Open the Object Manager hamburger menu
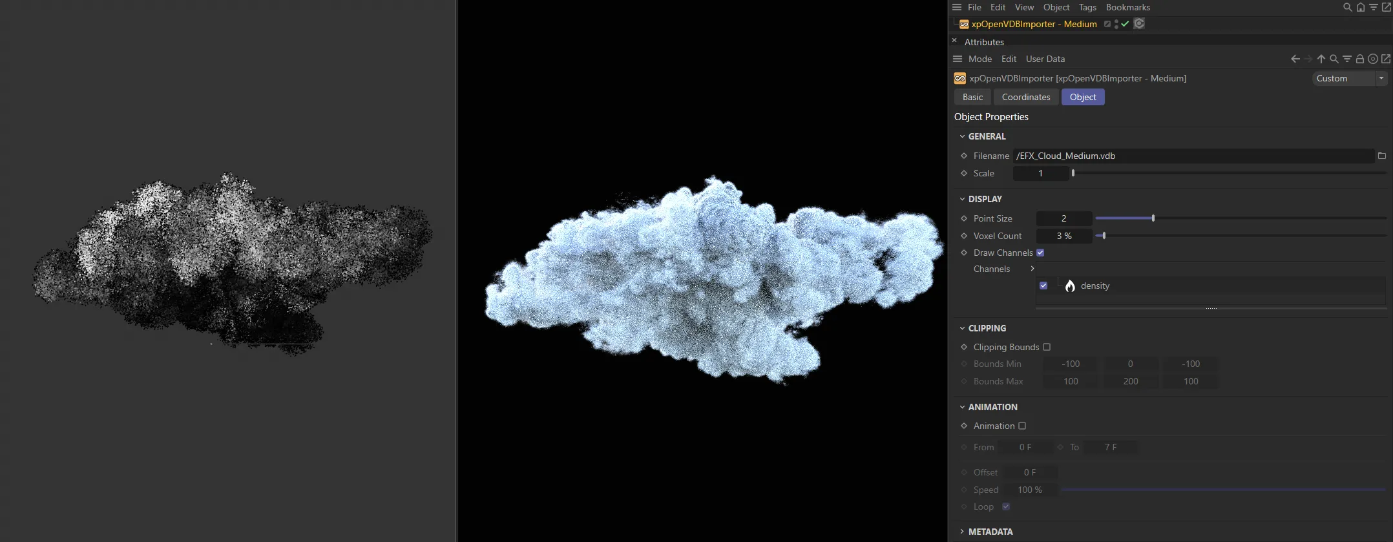The height and width of the screenshot is (542, 1393). pyautogui.click(x=957, y=7)
